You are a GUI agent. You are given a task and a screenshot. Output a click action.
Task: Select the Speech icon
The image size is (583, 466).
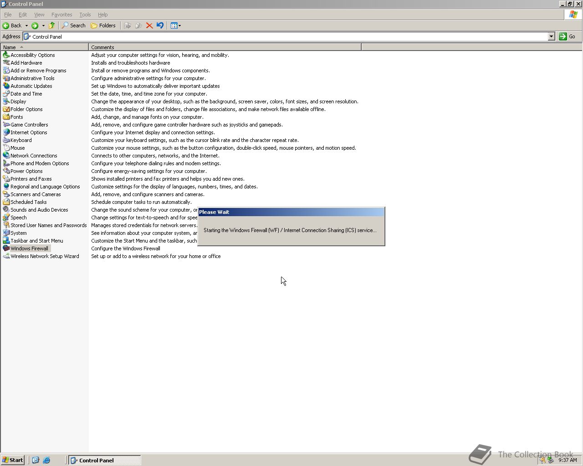coord(6,218)
